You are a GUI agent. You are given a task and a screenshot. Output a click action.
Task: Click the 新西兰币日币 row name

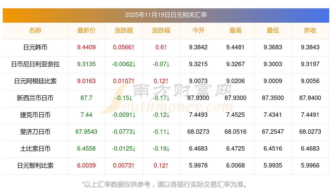tap(35, 98)
